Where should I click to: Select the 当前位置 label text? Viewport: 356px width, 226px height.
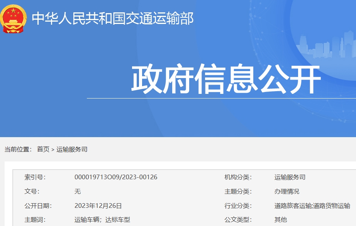18,149
